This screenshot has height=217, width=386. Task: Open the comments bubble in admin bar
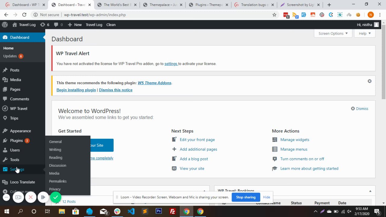[x=58, y=25]
